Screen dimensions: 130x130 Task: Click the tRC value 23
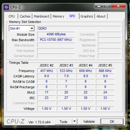pos(47,98)
